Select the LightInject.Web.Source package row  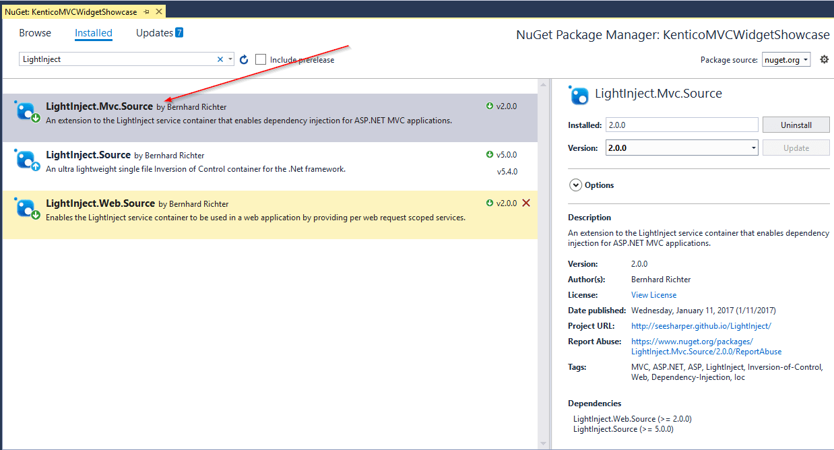[269, 215]
